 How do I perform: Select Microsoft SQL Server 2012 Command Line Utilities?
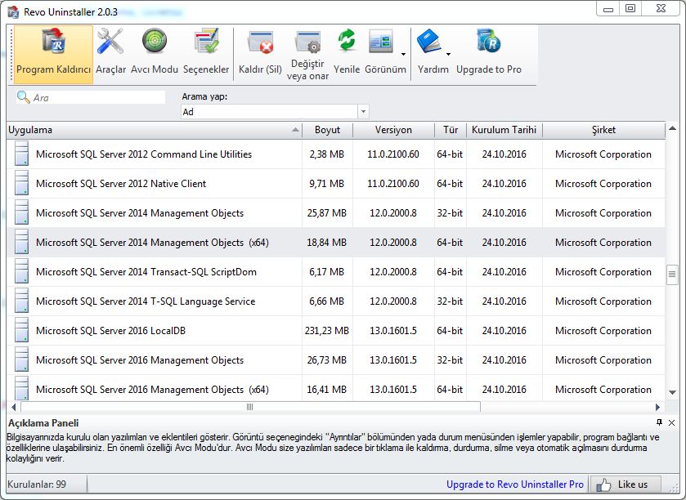point(336,154)
